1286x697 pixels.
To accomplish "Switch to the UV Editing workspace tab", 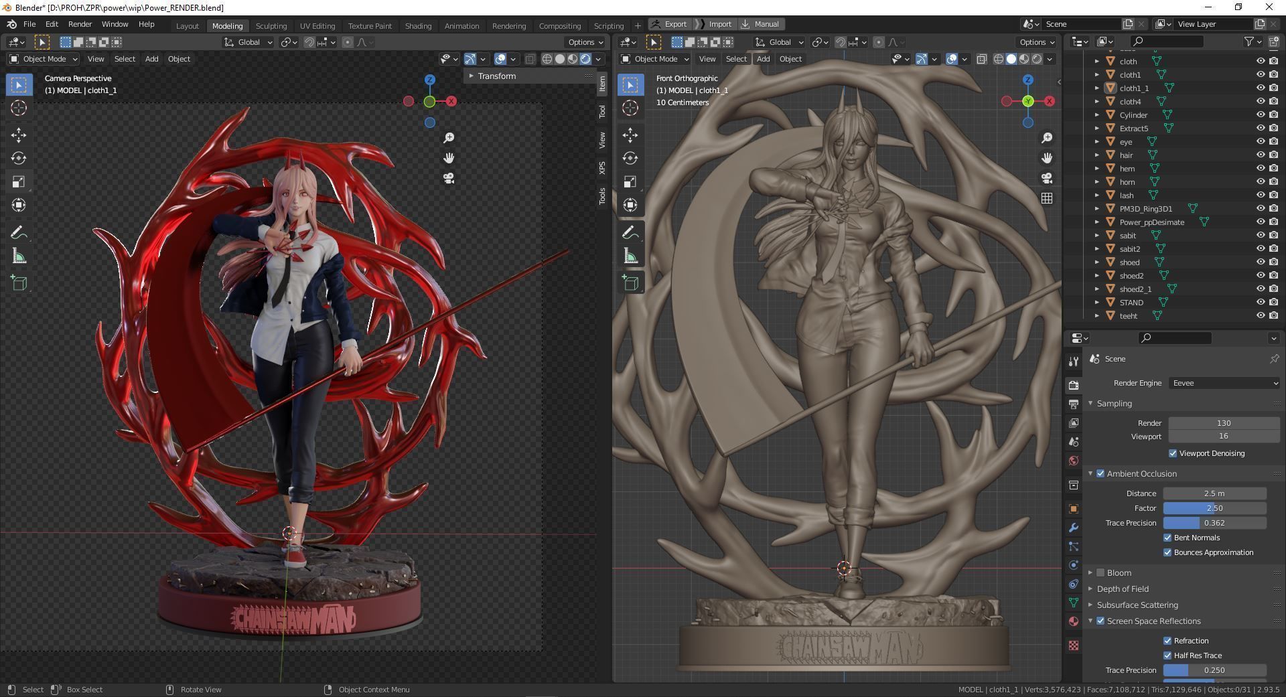I will pos(317,26).
